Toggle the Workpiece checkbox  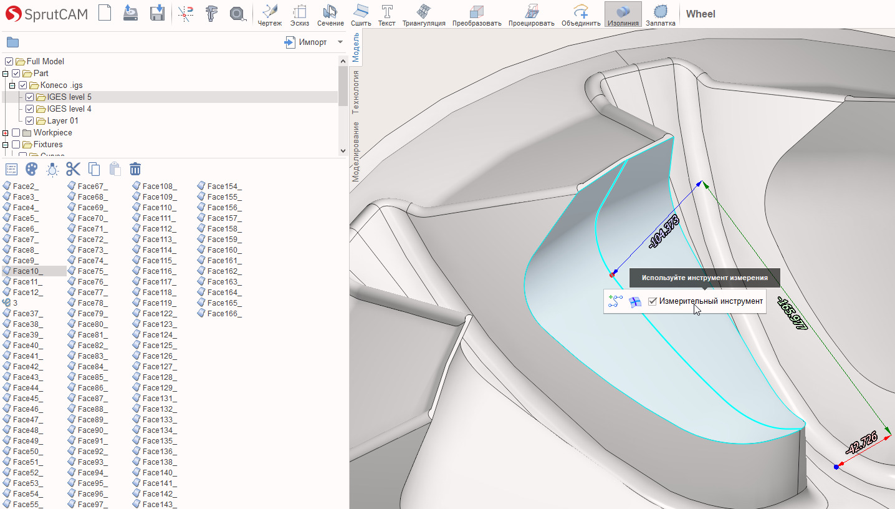click(16, 133)
